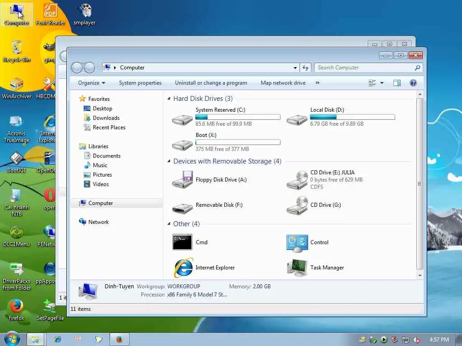Collapse the Other (4) group

[x=169, y=224]
